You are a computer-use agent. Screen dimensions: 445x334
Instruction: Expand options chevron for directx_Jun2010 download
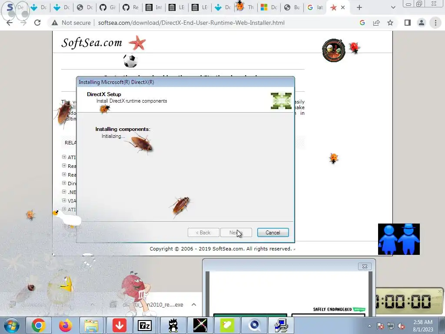pos(194,304)
